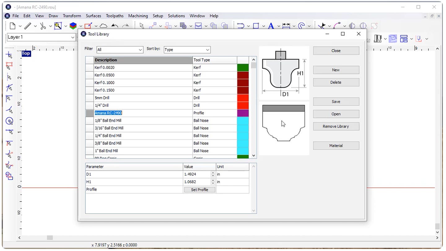Open the Layer 1 layer selector
The width and height of the screenshot is (446, 251).
point(40,37)
